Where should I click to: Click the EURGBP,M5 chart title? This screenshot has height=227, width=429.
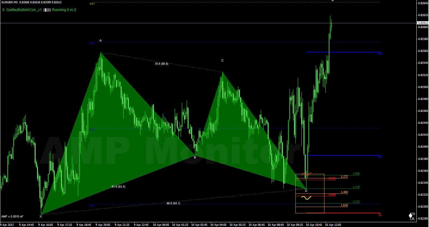point(9,2)
